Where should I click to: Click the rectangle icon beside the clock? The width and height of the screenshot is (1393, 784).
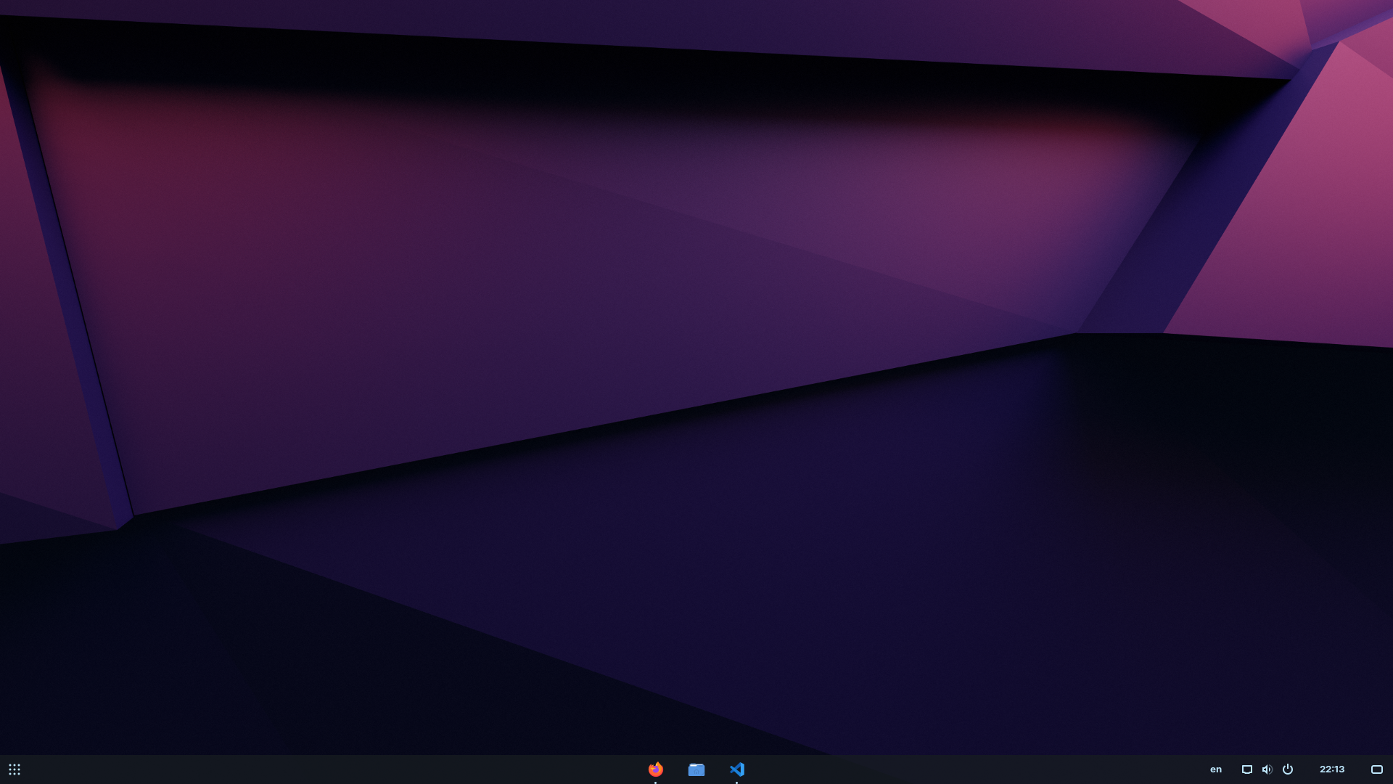[x=1376, y=769]
